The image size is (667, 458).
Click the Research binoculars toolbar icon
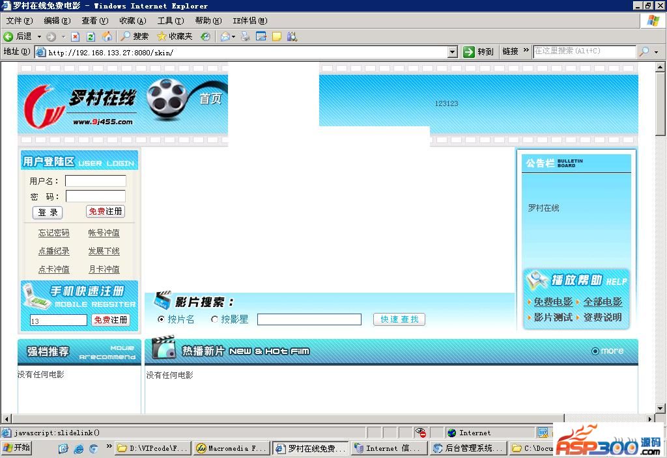tap(292, 36)
